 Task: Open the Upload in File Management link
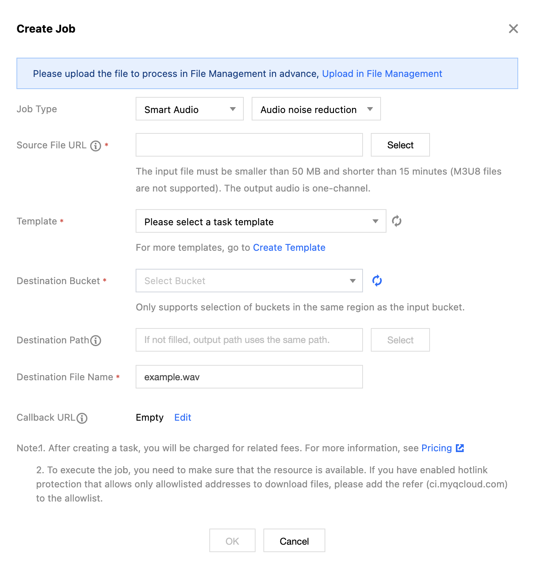coord(382,74)
